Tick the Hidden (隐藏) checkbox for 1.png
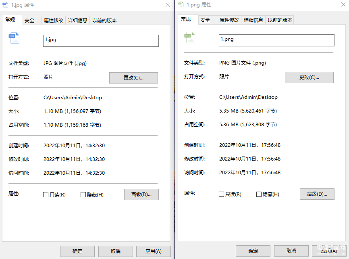 pyautogui.click(x=259, y=194)
